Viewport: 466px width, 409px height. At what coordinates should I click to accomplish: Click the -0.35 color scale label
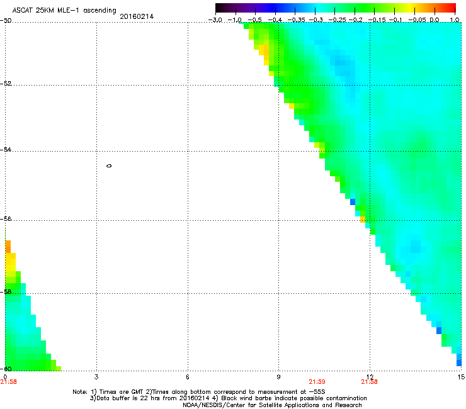pos(296,20)
